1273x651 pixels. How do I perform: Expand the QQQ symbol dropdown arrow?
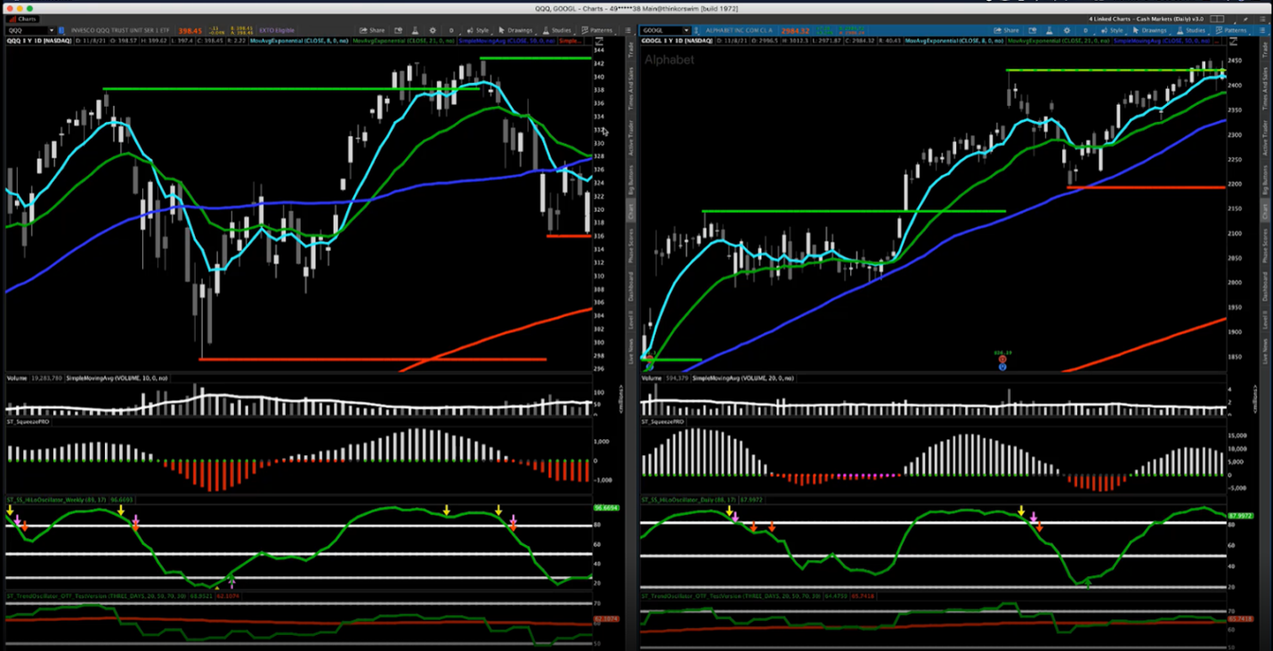(x=51, y=30)
